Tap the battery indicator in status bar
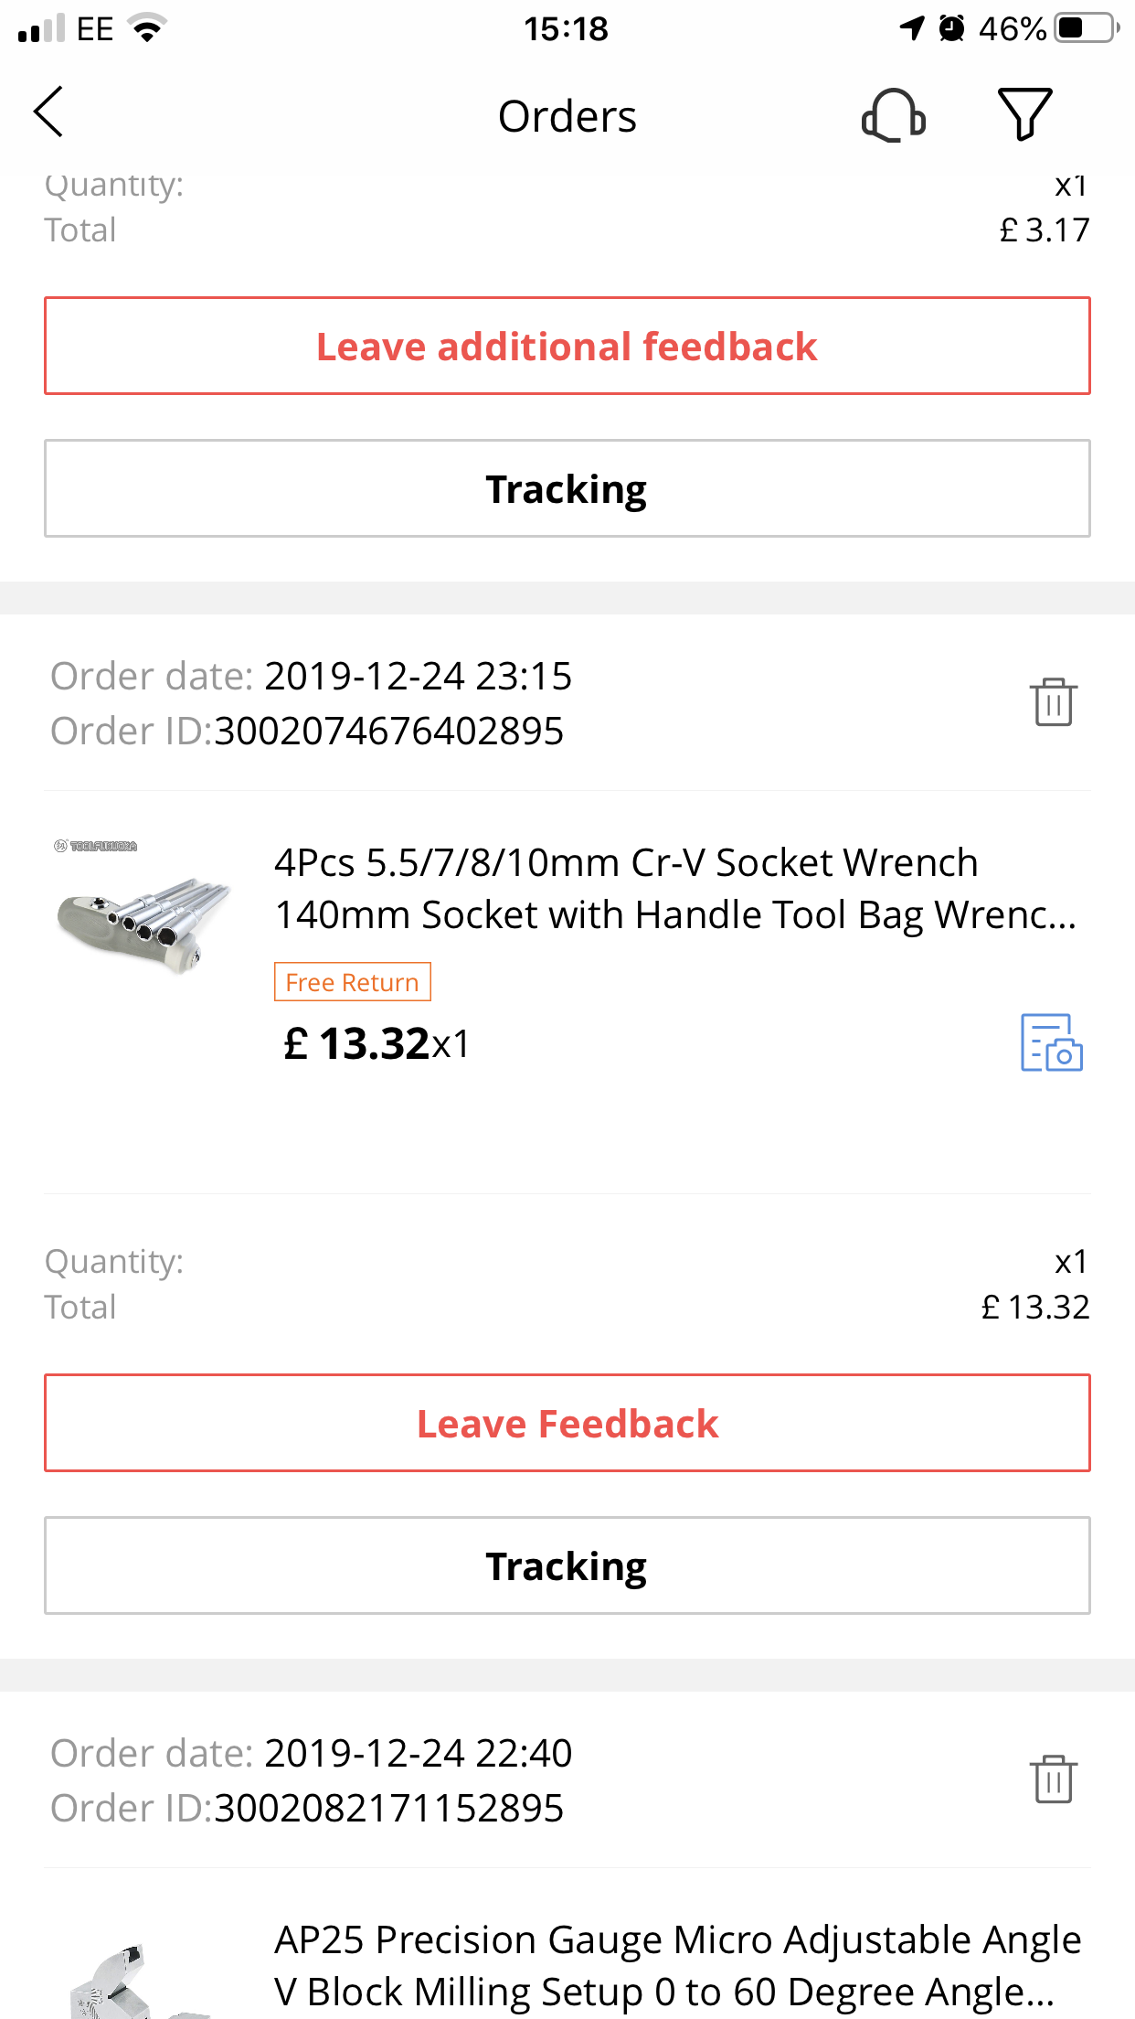This screenshot has height=2019, width=1135. point(1086,28)
